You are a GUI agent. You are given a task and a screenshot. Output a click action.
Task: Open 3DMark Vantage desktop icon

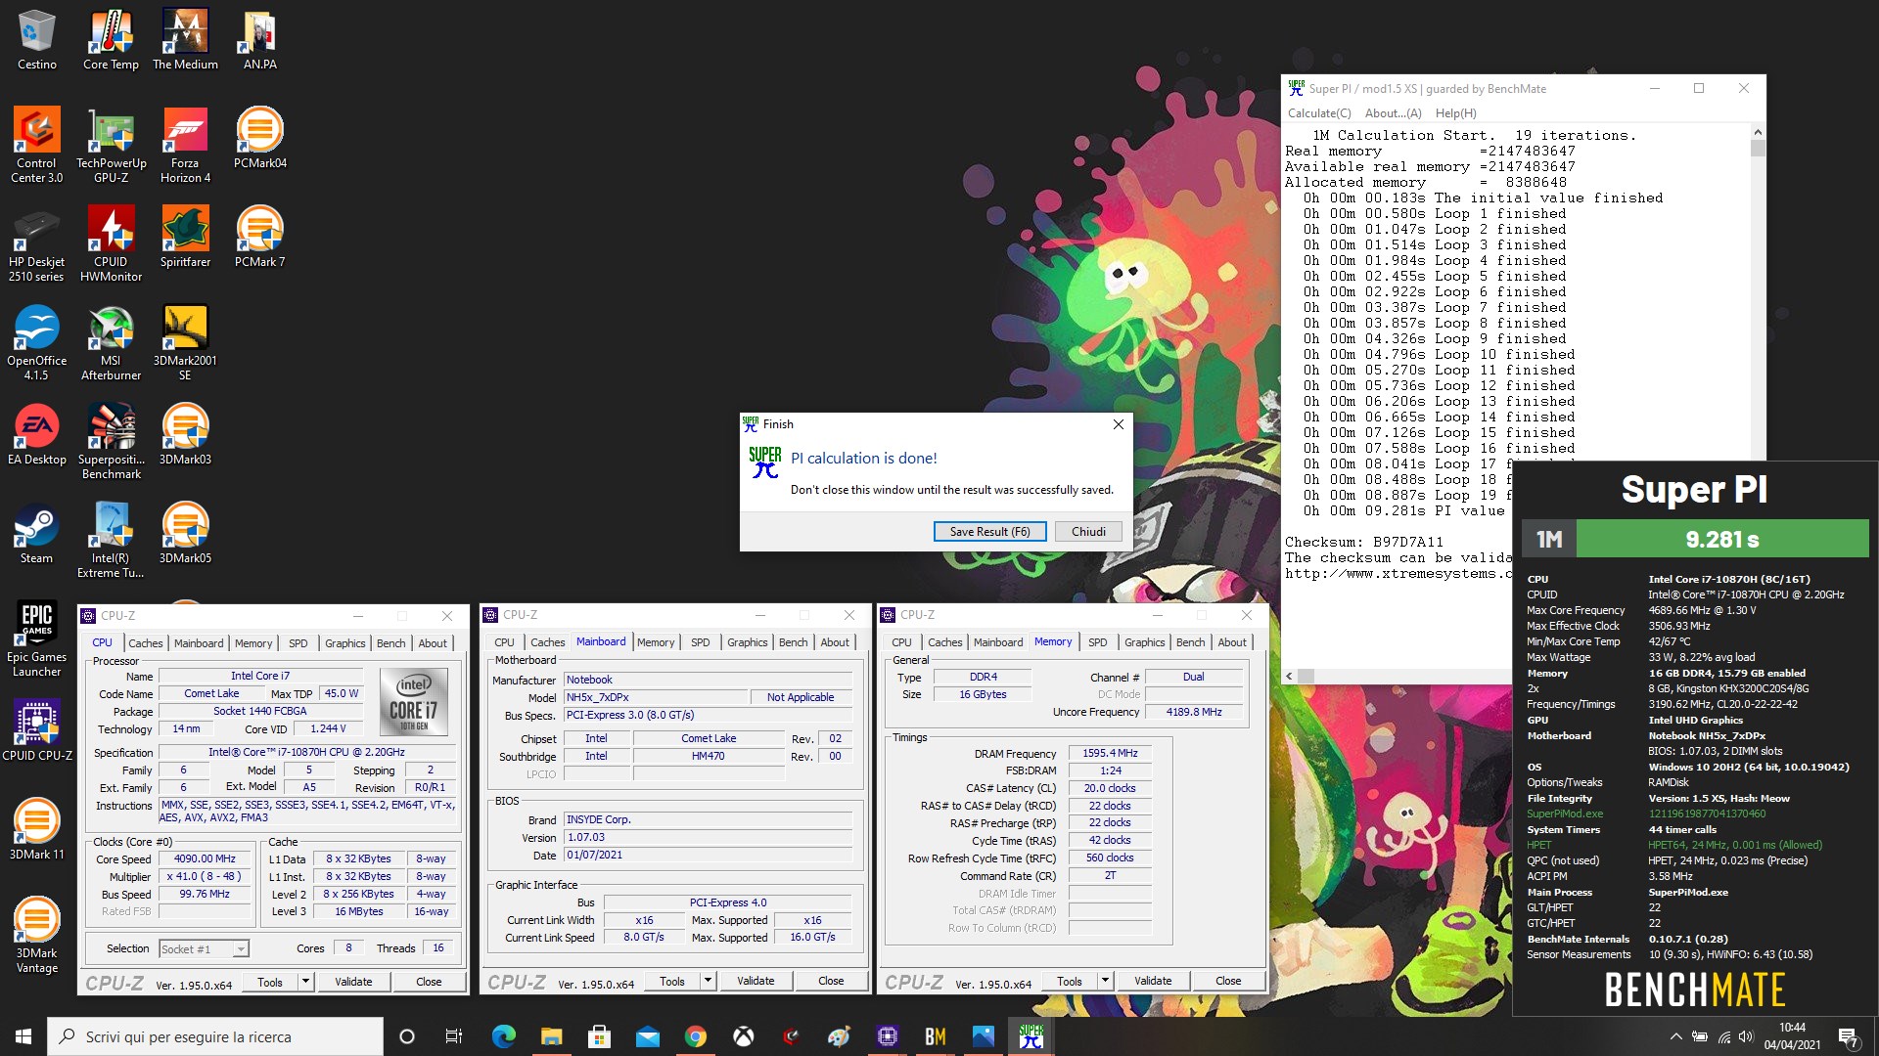36,935
